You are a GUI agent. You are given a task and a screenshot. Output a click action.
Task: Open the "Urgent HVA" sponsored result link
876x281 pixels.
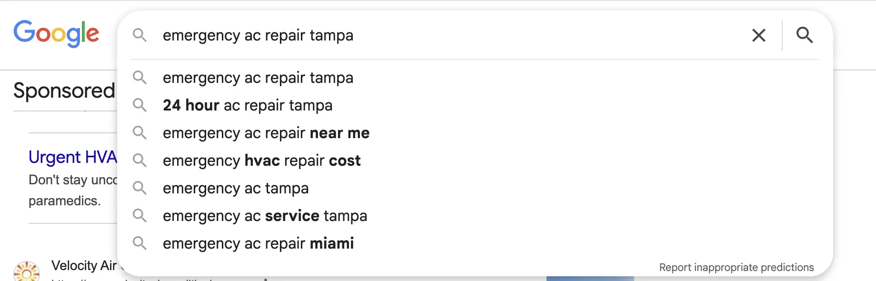pyautogui.click(x=72, y=157)
